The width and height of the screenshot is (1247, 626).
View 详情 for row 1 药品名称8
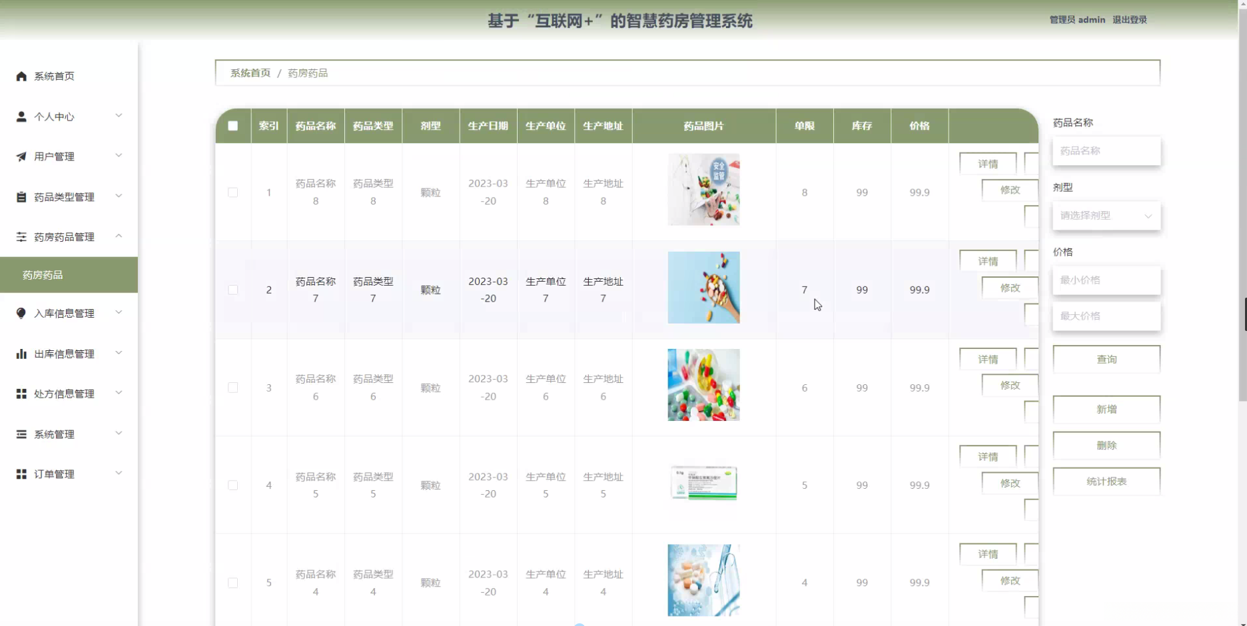(988, 164)
